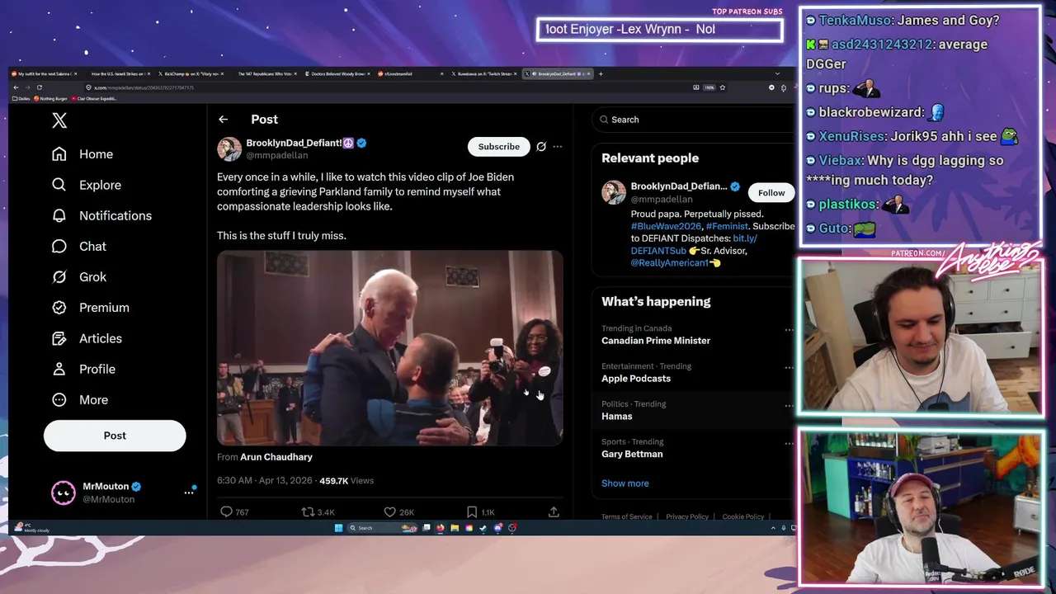
Task: Click the share icon on the post
Action: click(x=554, y=511)
